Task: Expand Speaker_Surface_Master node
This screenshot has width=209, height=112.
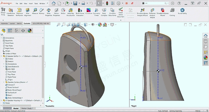Action: [x=4, y=82]
